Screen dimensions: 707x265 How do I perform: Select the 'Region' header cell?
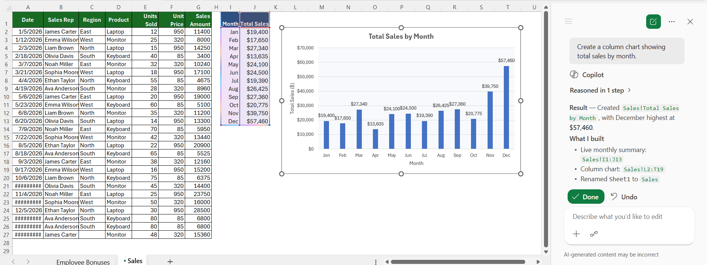[92, 20]
